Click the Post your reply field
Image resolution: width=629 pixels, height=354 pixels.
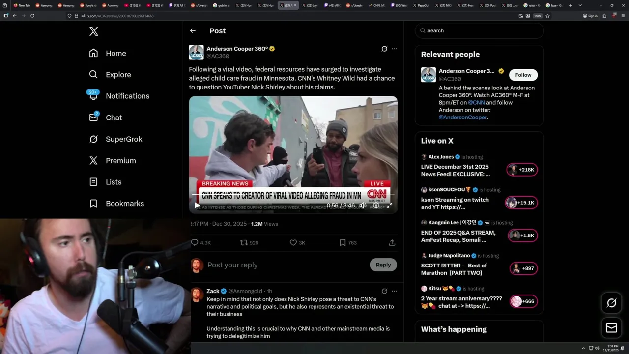pos(285,265)
